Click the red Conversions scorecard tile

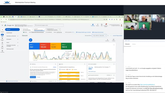[x=45, y=46]
